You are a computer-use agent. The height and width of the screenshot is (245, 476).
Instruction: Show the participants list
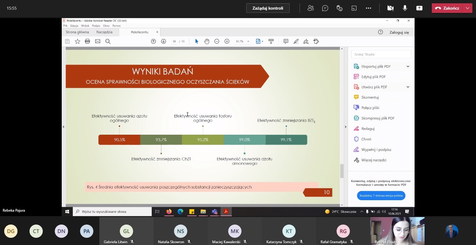pyautogui.click(x=311, y=8)
